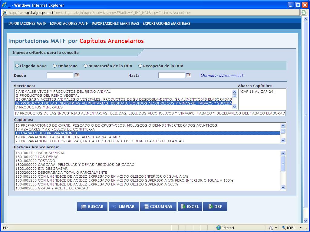Choose the Numeración de la DUA option

coord(86,66)
